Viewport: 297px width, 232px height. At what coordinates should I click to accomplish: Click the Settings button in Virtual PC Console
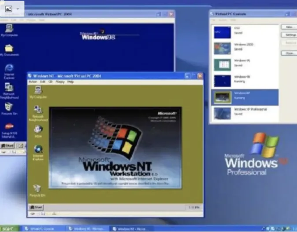pos(289,35)
